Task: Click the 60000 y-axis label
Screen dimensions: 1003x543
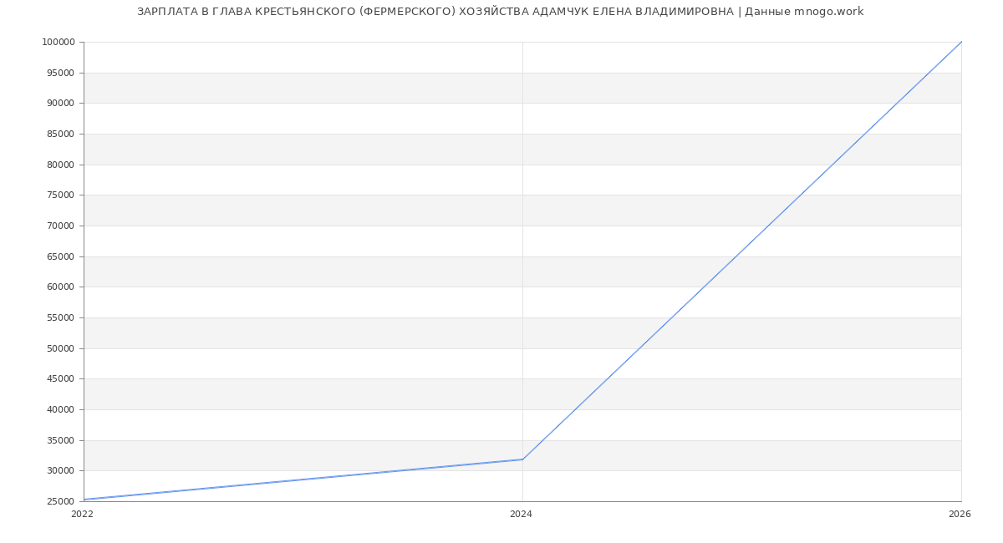Action: point(60,287)
